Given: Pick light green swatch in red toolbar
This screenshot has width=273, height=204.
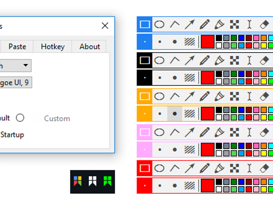Looking at the screenshot, I should pos(234,189).
